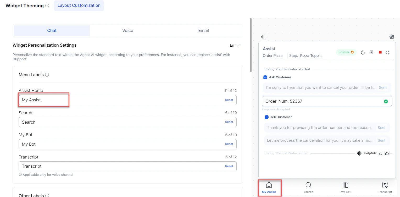
Task: Click the waveform icon beside Helpful?
Action: click(x=360, y=153)
